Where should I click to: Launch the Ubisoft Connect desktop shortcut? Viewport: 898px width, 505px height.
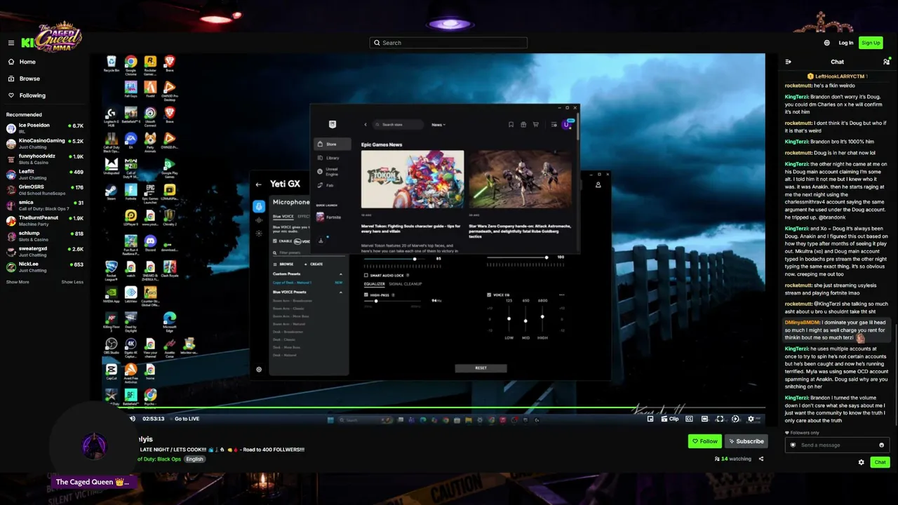tap(150, 116)
